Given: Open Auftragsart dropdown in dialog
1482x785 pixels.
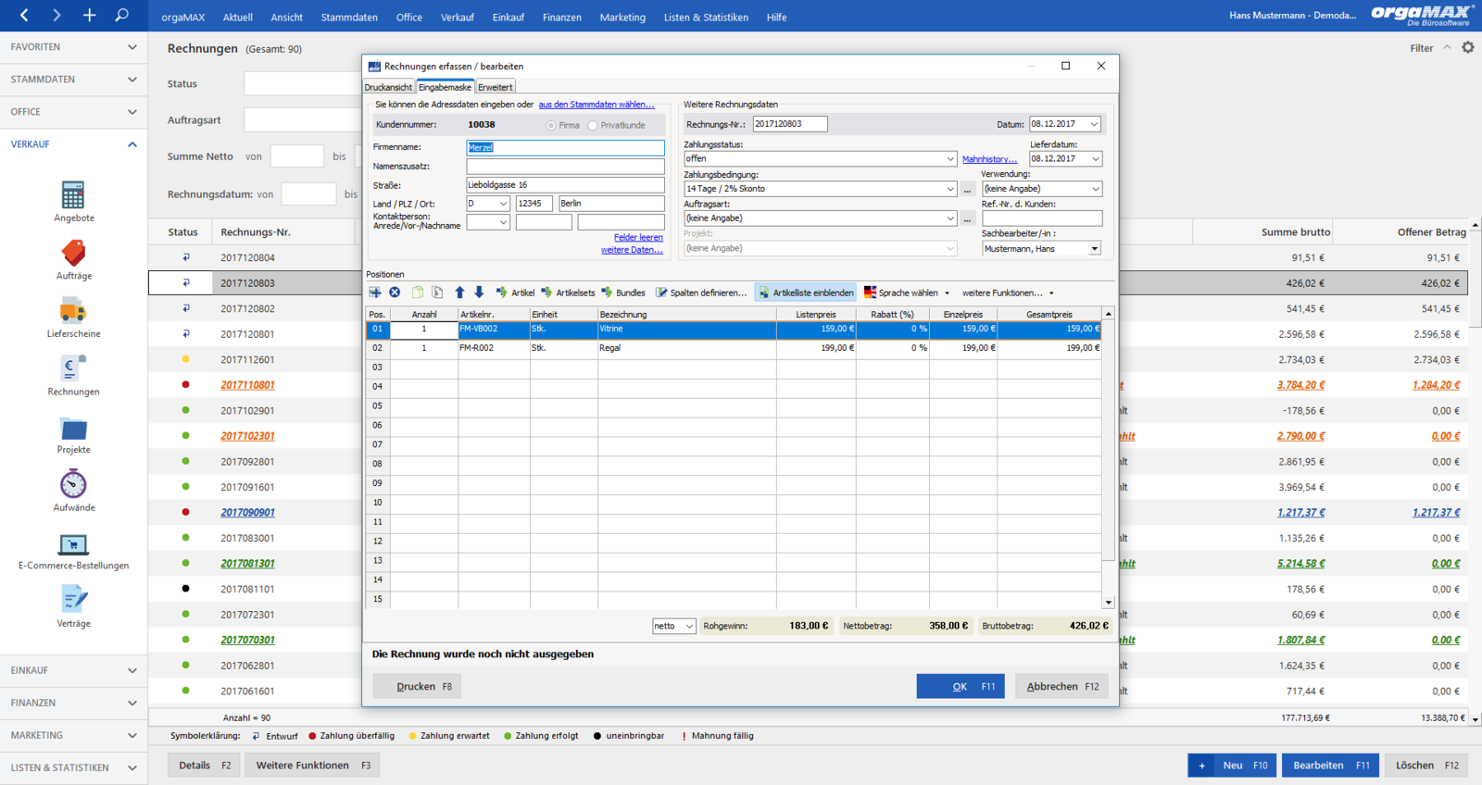Looking at the screenshot, I should tap(950, 218).
